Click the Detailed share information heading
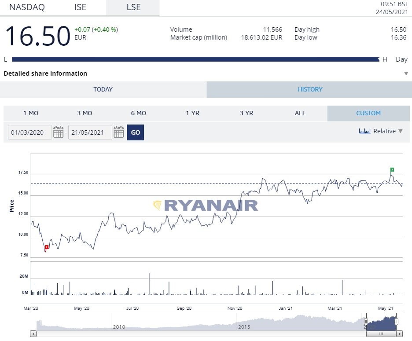Viewport: 412px width, 341px height. tap(45, 73)
